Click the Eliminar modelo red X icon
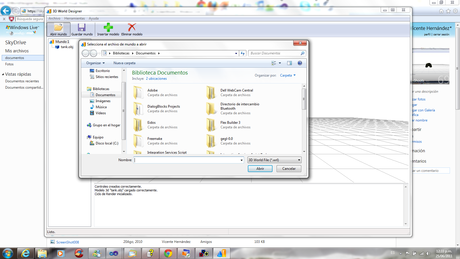Screen dimensions: 460x259 [132, 28]
